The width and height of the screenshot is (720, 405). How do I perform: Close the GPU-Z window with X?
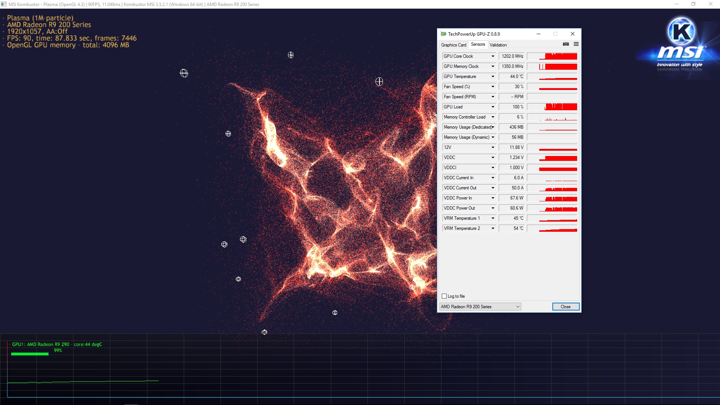click(572, 34)
